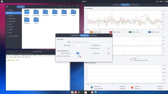168x94 pixels.
Task: Open the file manager icon in the dock
Action: [92, 92]
